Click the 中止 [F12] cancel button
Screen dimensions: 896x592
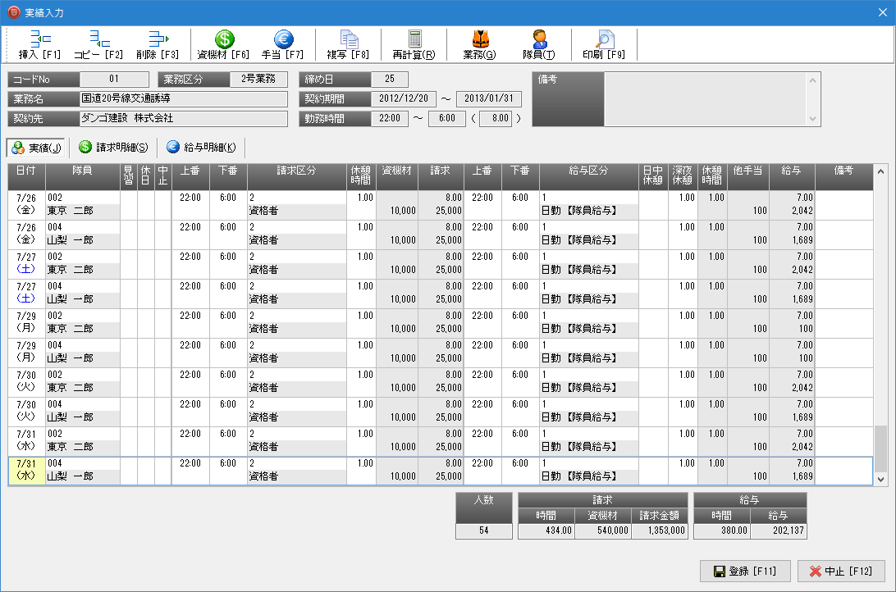(841, 571)
